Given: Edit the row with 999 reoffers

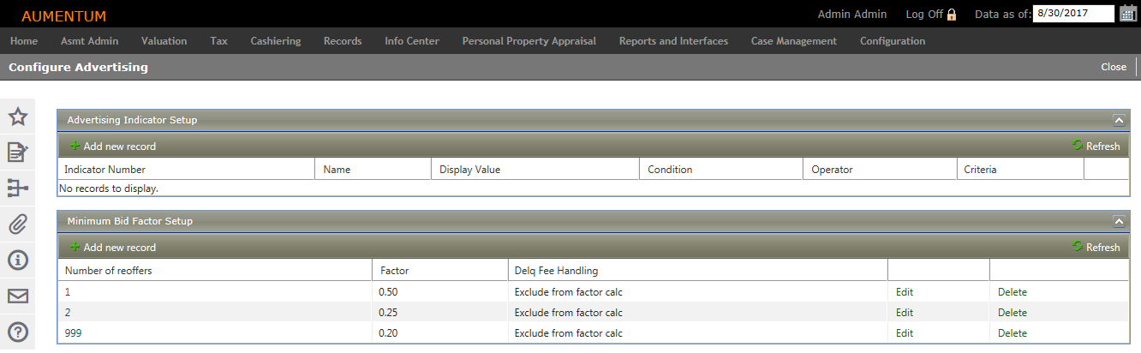Looking at the screenshot, I should tap(905, 333).
